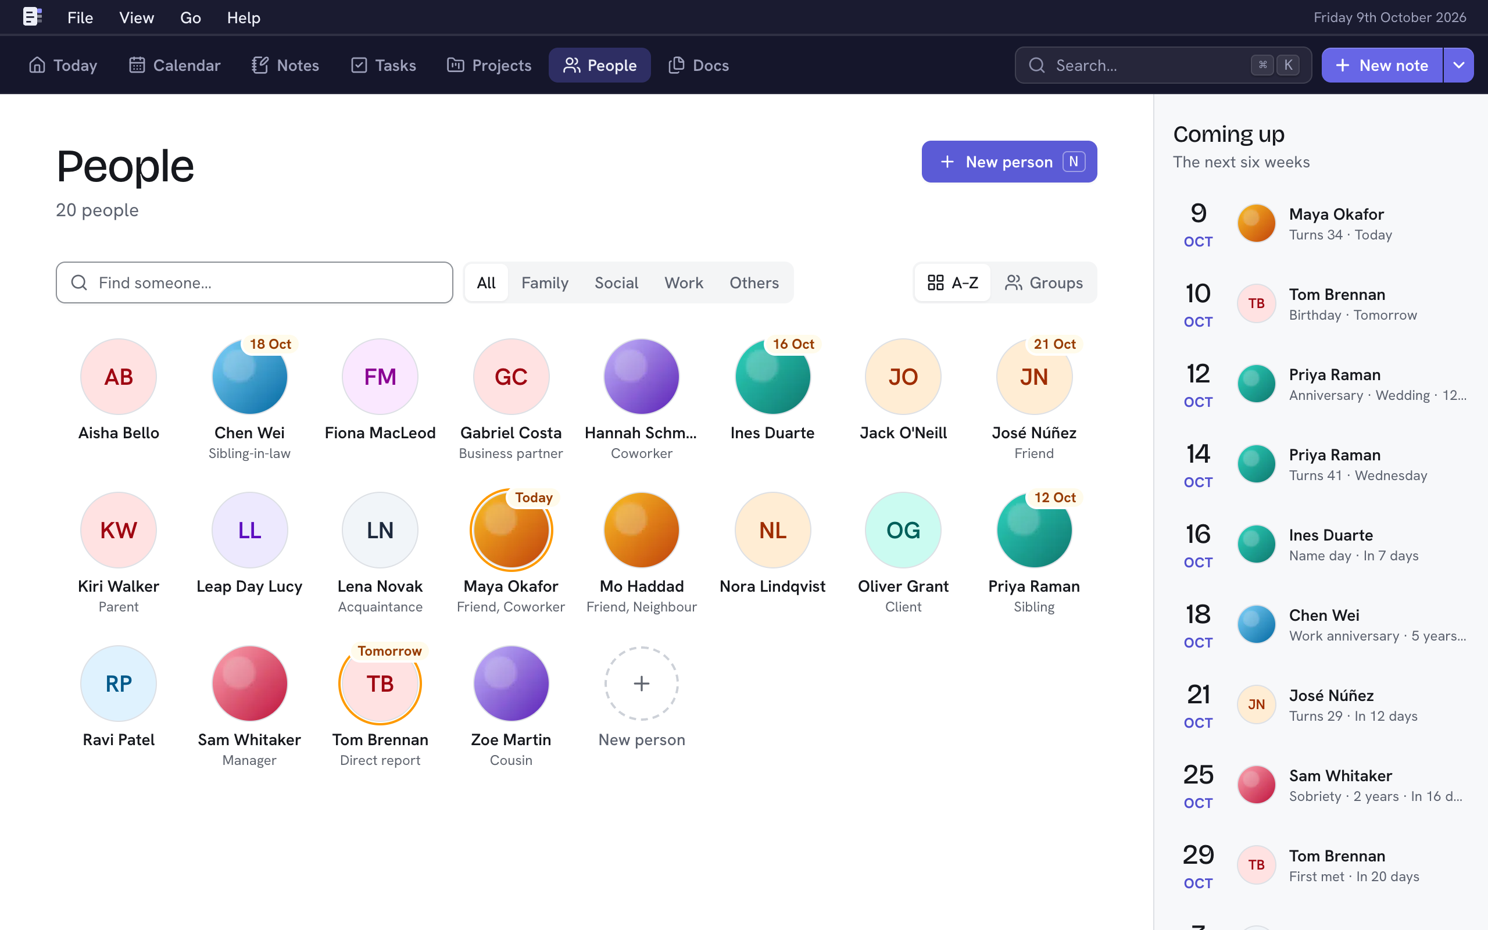Viewport: 1488px width, 930px height.
Task: Open José Núñez's Turns 29 event
Action: click(1321, 705)
